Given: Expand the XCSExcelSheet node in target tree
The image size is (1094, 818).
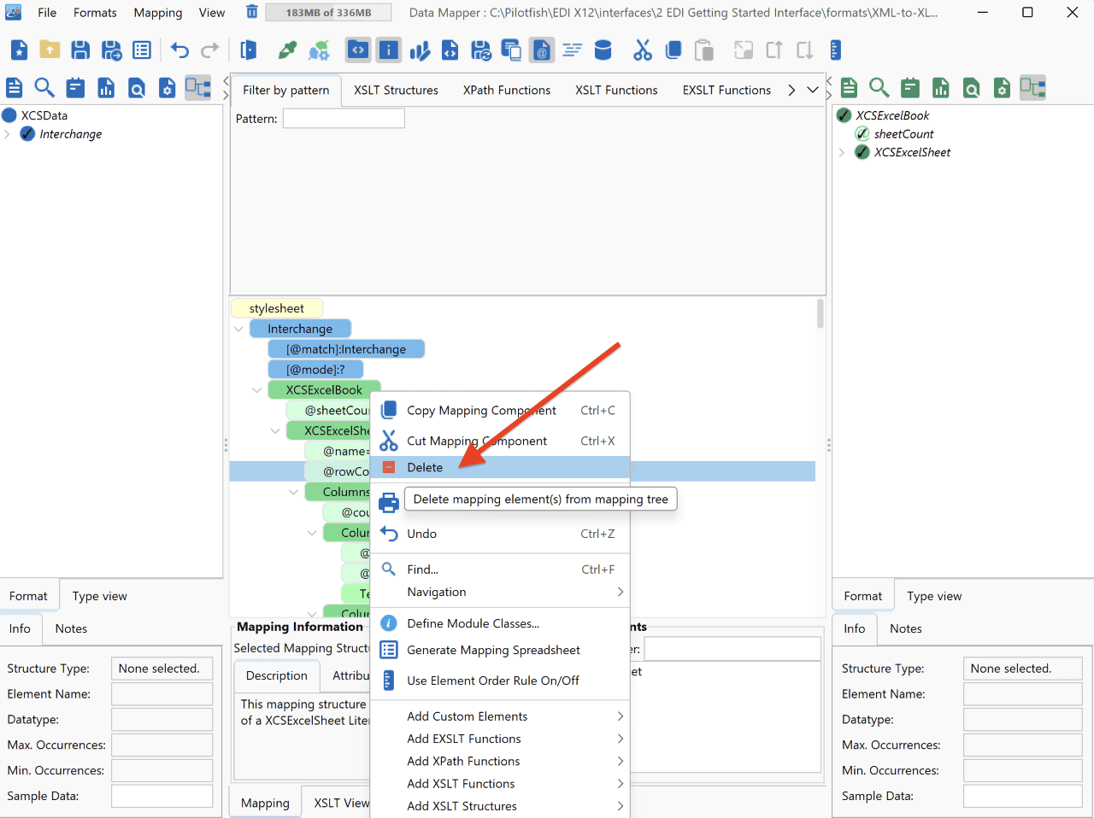Looking at the screenshot, I should [x=842, y=152].
